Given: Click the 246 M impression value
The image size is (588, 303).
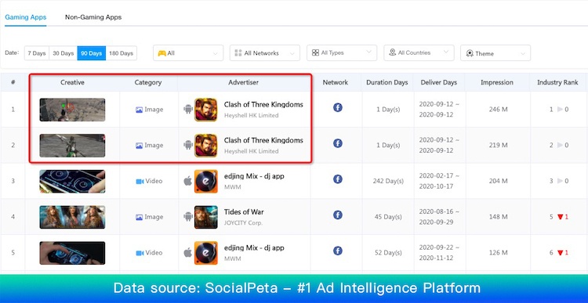Looking at the screenshot, I should [499, 110].
